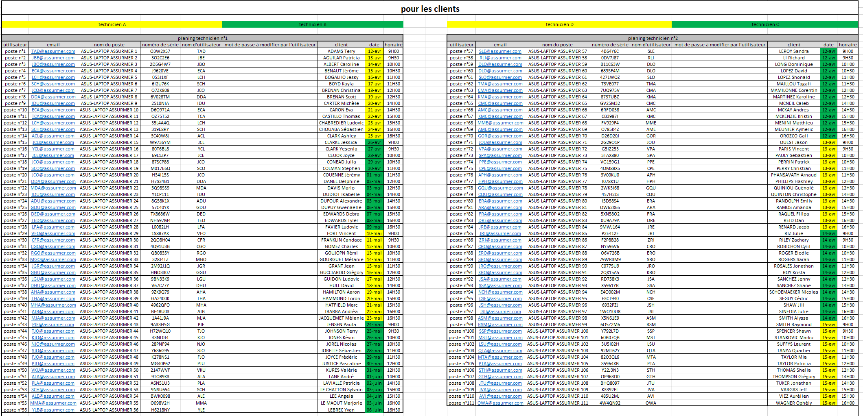The image size is (863, 416).
Task: Open the ZRI@assurmer.com email link
Action: [500, 240]
